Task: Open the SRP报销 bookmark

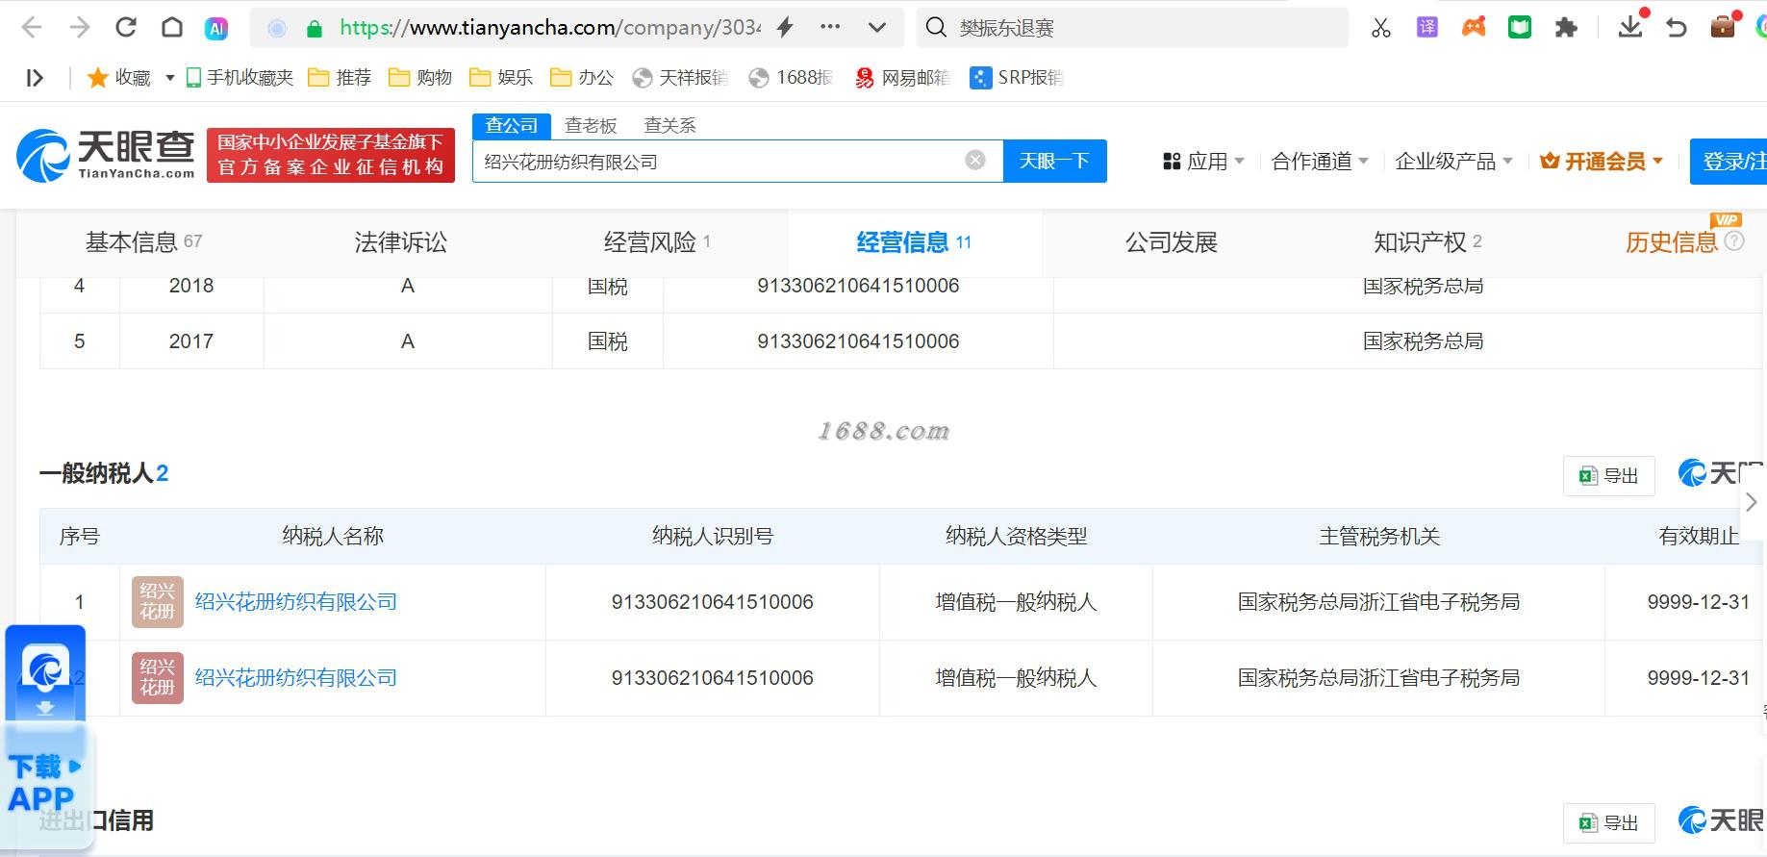Action: (x=1017, y=78)
